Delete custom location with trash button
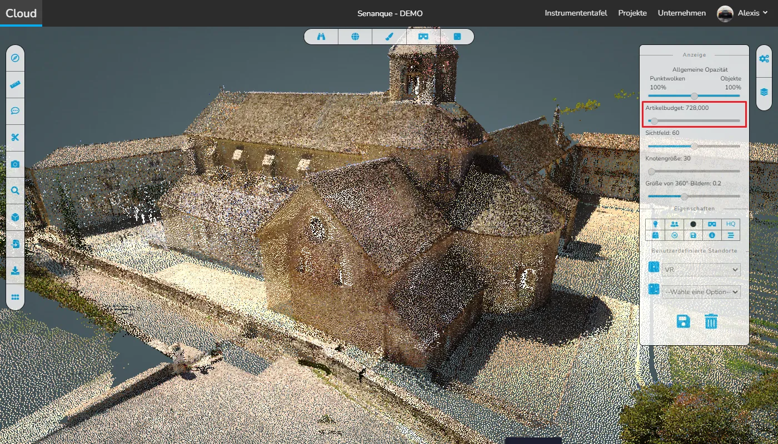The width and height of the screenshot is (778, 444). 711,321
